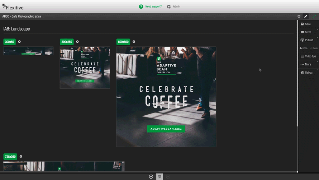The width and height of the screenshot is (319, 180).
Task: Open project settings gear in title bar
Action: pos(299,16)
